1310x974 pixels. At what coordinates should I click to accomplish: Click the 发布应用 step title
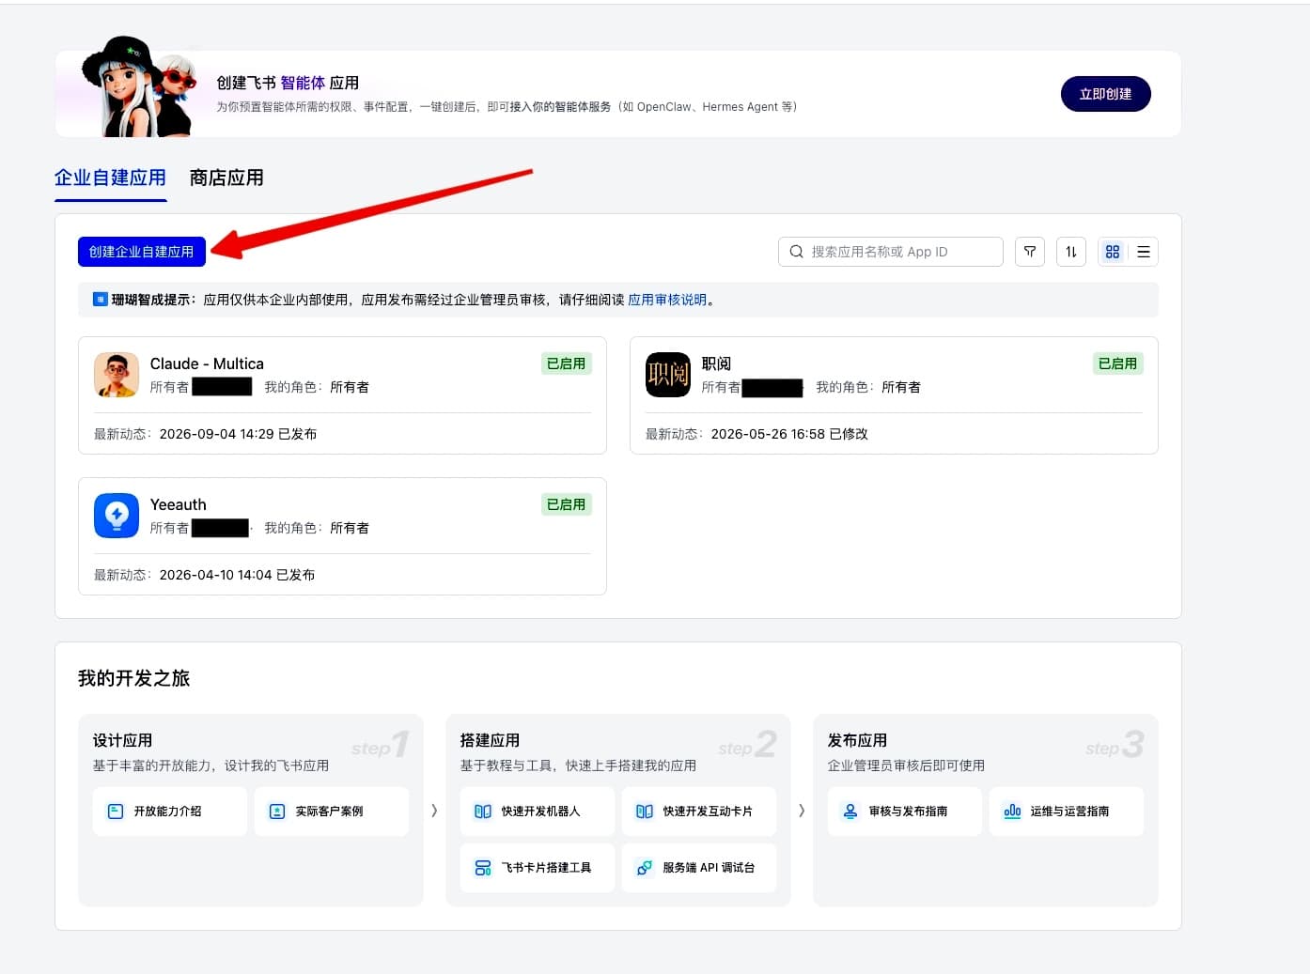[x=857, y=740]
